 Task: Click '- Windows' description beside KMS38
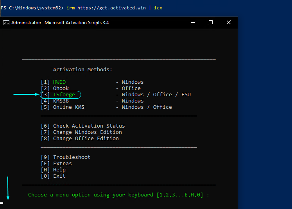(130, 101)
